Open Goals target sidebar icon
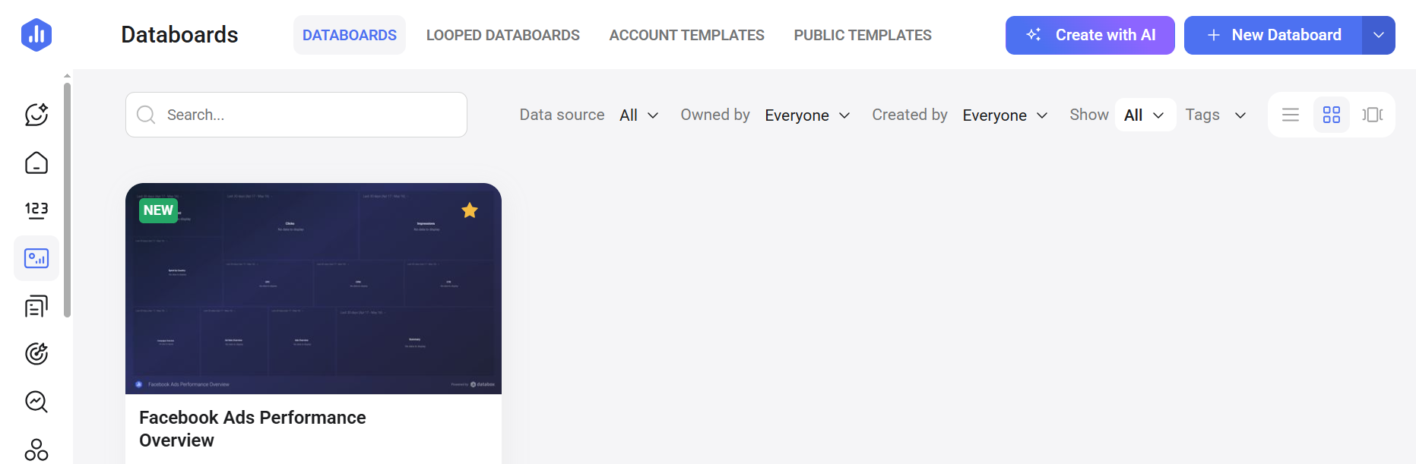1416x464 pixels. point(36,354)
